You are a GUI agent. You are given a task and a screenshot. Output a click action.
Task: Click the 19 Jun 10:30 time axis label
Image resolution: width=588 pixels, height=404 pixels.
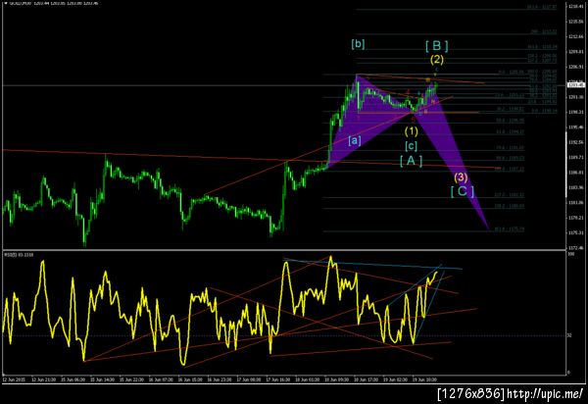(x=425, y=379)
